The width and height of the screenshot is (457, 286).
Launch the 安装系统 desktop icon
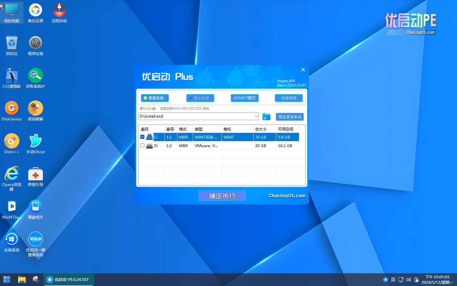[12, 242]
